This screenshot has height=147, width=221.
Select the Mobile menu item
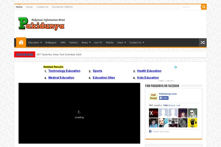click(x=109, y=43)
